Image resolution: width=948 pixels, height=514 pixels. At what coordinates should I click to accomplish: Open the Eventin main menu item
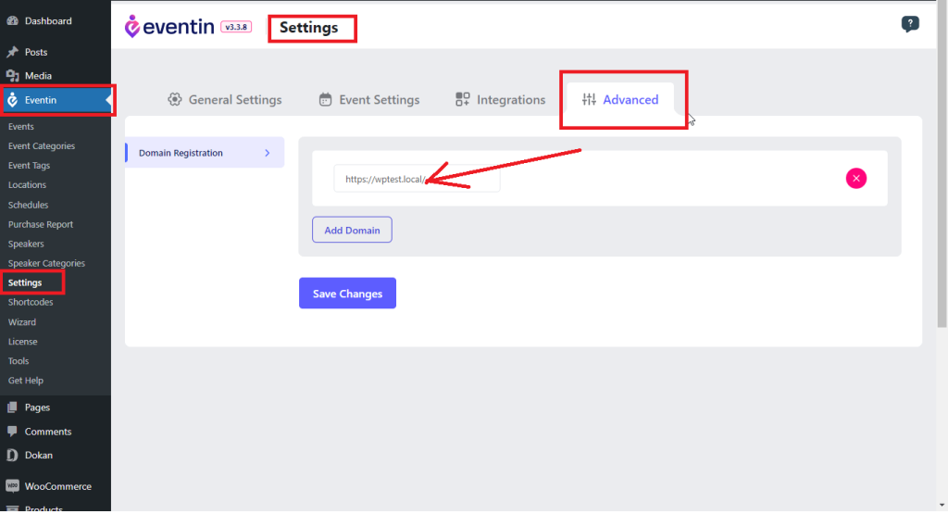pos(56,100)
